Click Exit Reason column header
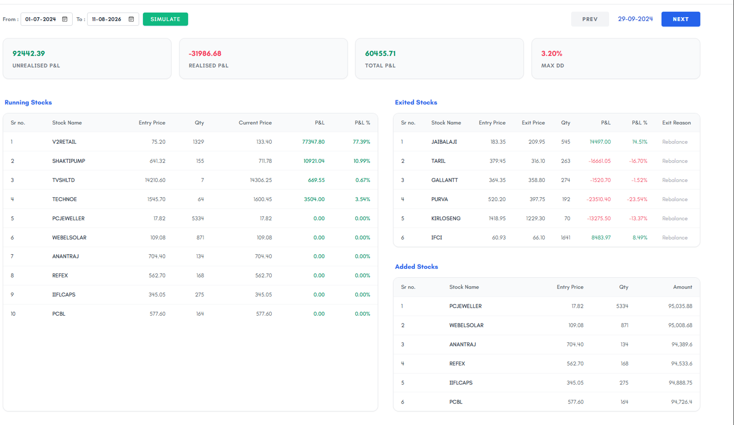This screenshot has height=425, width=734. click(x=677, y=123)
